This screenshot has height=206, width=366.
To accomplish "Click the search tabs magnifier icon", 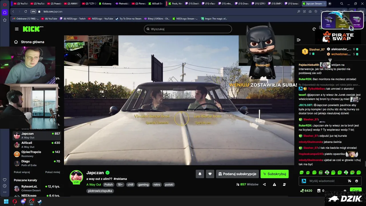I will 342,4.
